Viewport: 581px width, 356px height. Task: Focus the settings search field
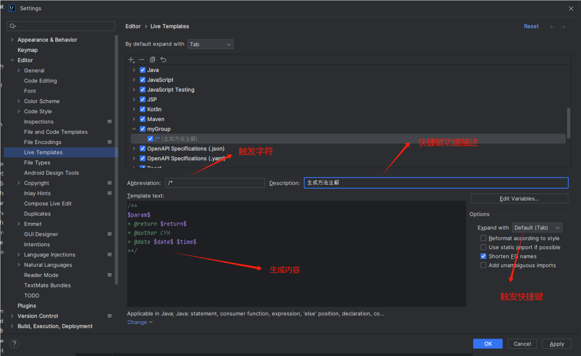click(x=61, y=26)
